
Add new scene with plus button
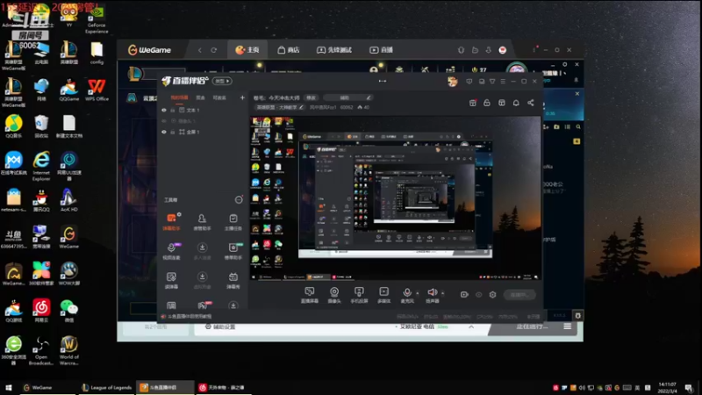(242, 97)
